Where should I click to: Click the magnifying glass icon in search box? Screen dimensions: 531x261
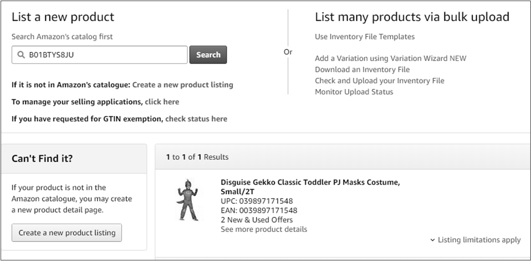[21, 55]
